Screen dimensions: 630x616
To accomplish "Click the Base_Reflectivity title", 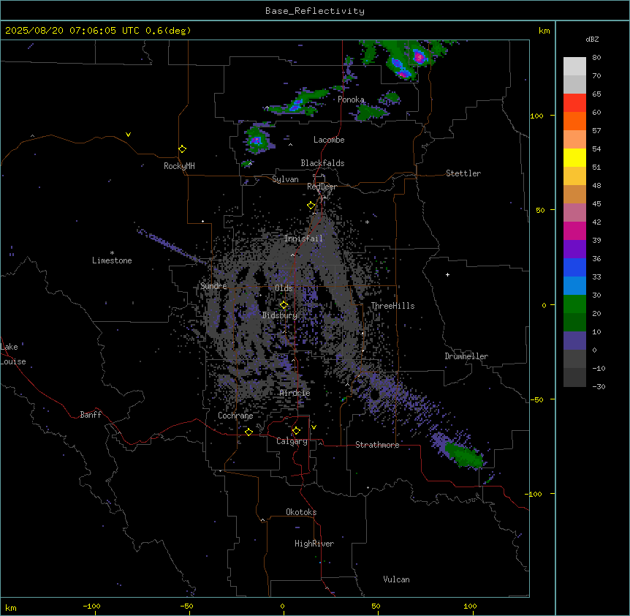I will click(315, 11).
